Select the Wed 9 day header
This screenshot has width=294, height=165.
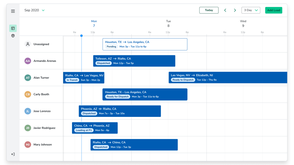coord(243,24)
